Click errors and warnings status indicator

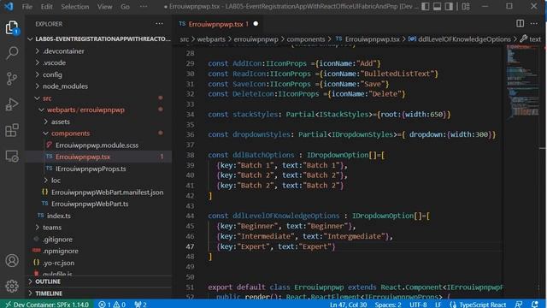[x=112, y=305]
